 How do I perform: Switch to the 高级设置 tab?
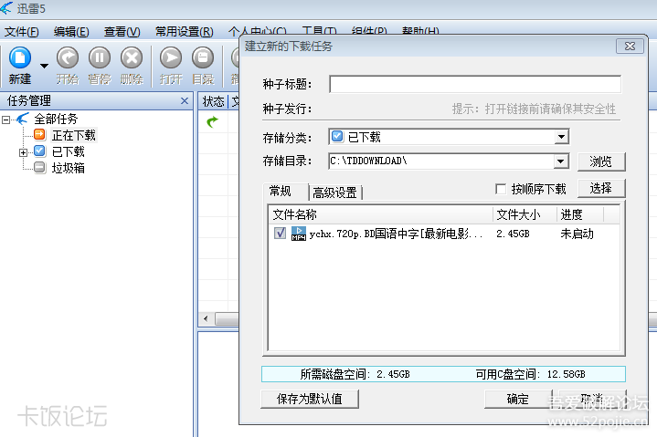pyautogui.click(x=334, y=192)
